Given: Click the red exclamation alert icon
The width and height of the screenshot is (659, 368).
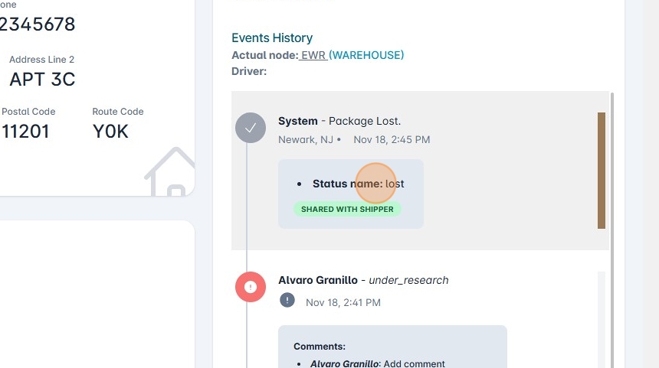Looking at the screenshot, I should [250, 287].
